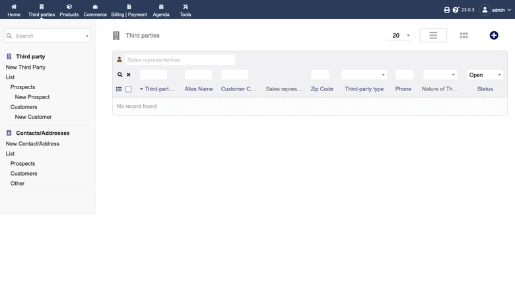Click the 'No record found' text
Viewport: 515px width, 290px height.
click(x=137, y=106)
